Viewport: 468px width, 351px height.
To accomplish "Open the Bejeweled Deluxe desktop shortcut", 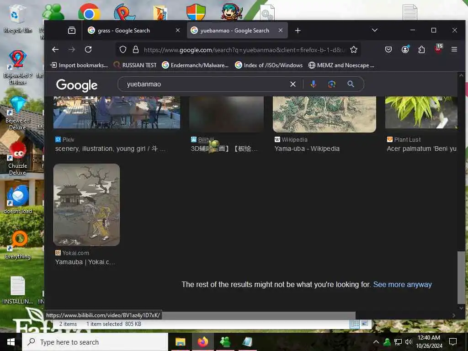I will pos(18,113).
